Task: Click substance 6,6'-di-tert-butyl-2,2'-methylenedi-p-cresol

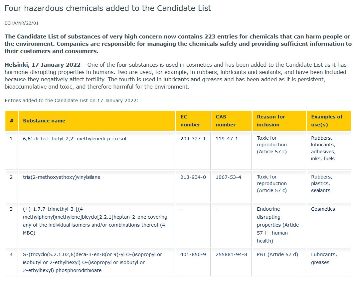Action: [75, 139]
